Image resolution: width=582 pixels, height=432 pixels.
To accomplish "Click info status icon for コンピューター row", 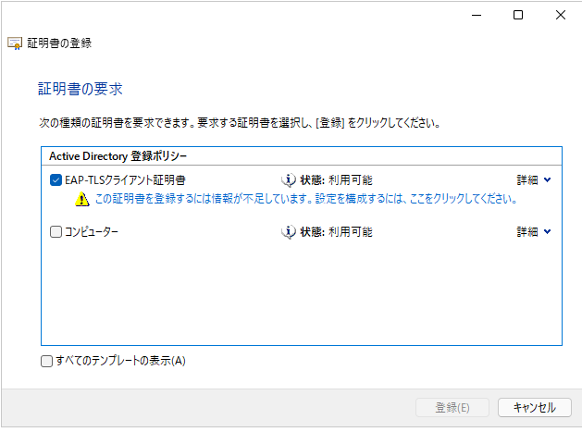I will tap(289, 232).
